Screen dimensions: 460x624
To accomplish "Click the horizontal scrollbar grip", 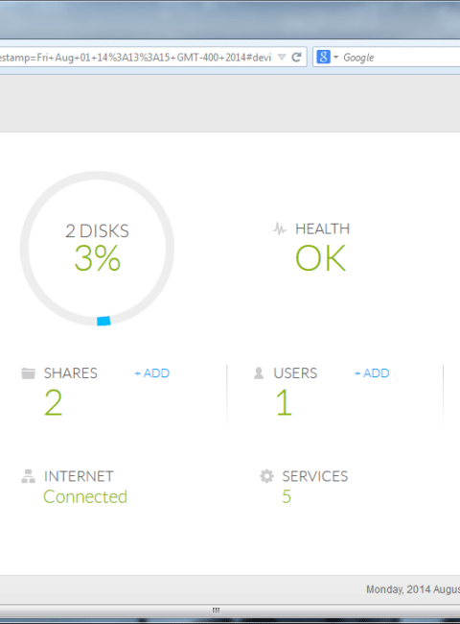I will 216,610.
